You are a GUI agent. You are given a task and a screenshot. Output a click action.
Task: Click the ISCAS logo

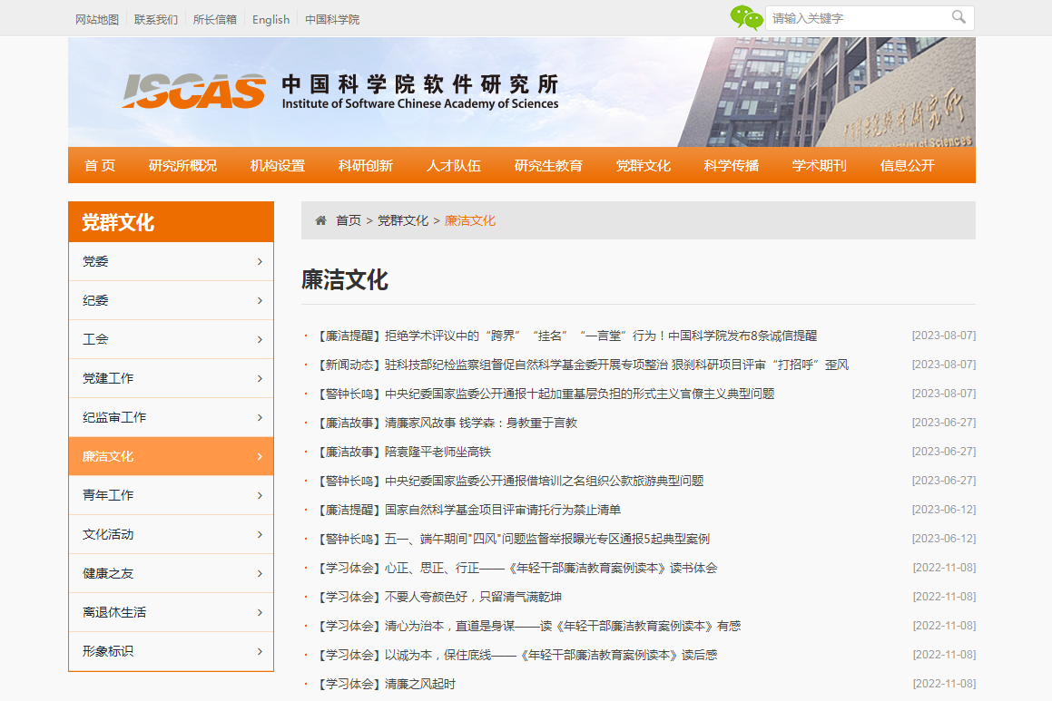coord(194,91)
